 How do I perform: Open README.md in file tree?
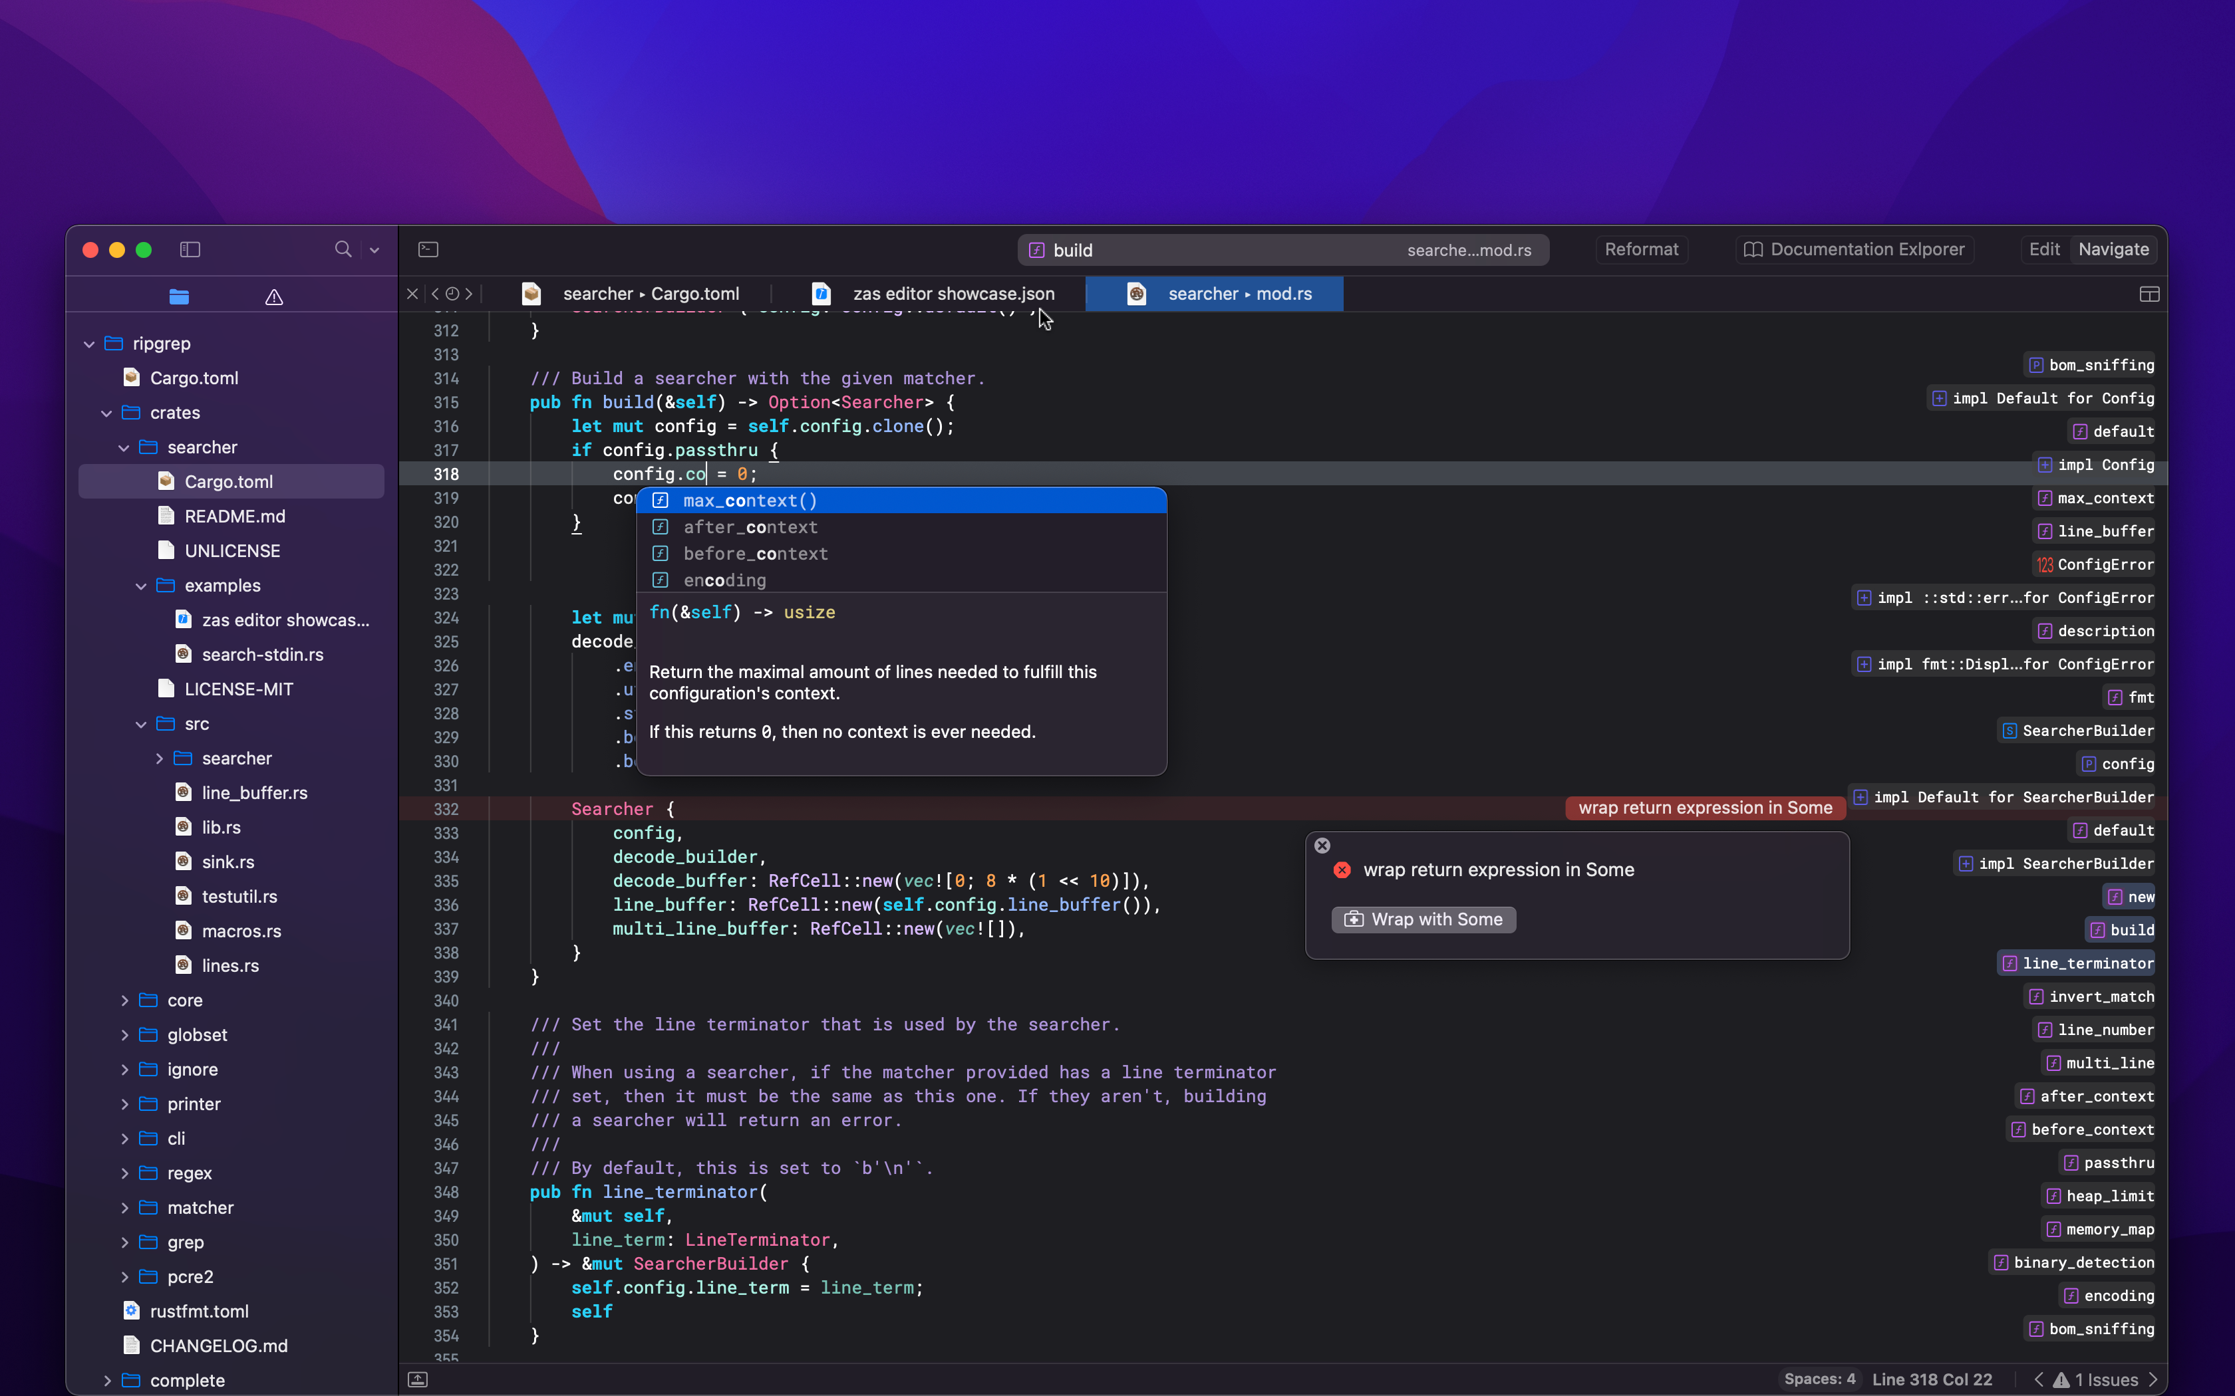(235, 516)
